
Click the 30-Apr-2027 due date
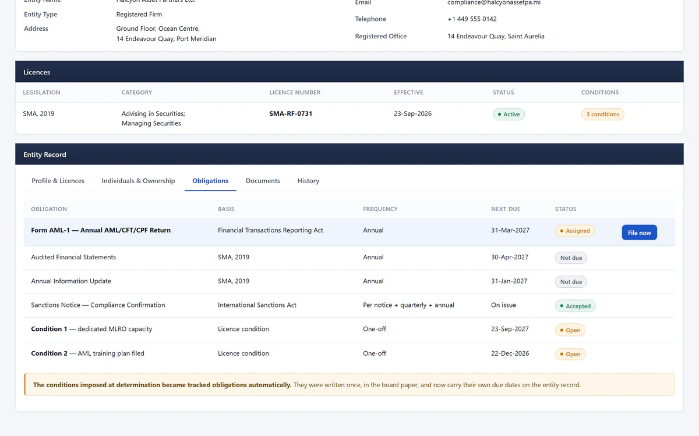click(510, 258)
